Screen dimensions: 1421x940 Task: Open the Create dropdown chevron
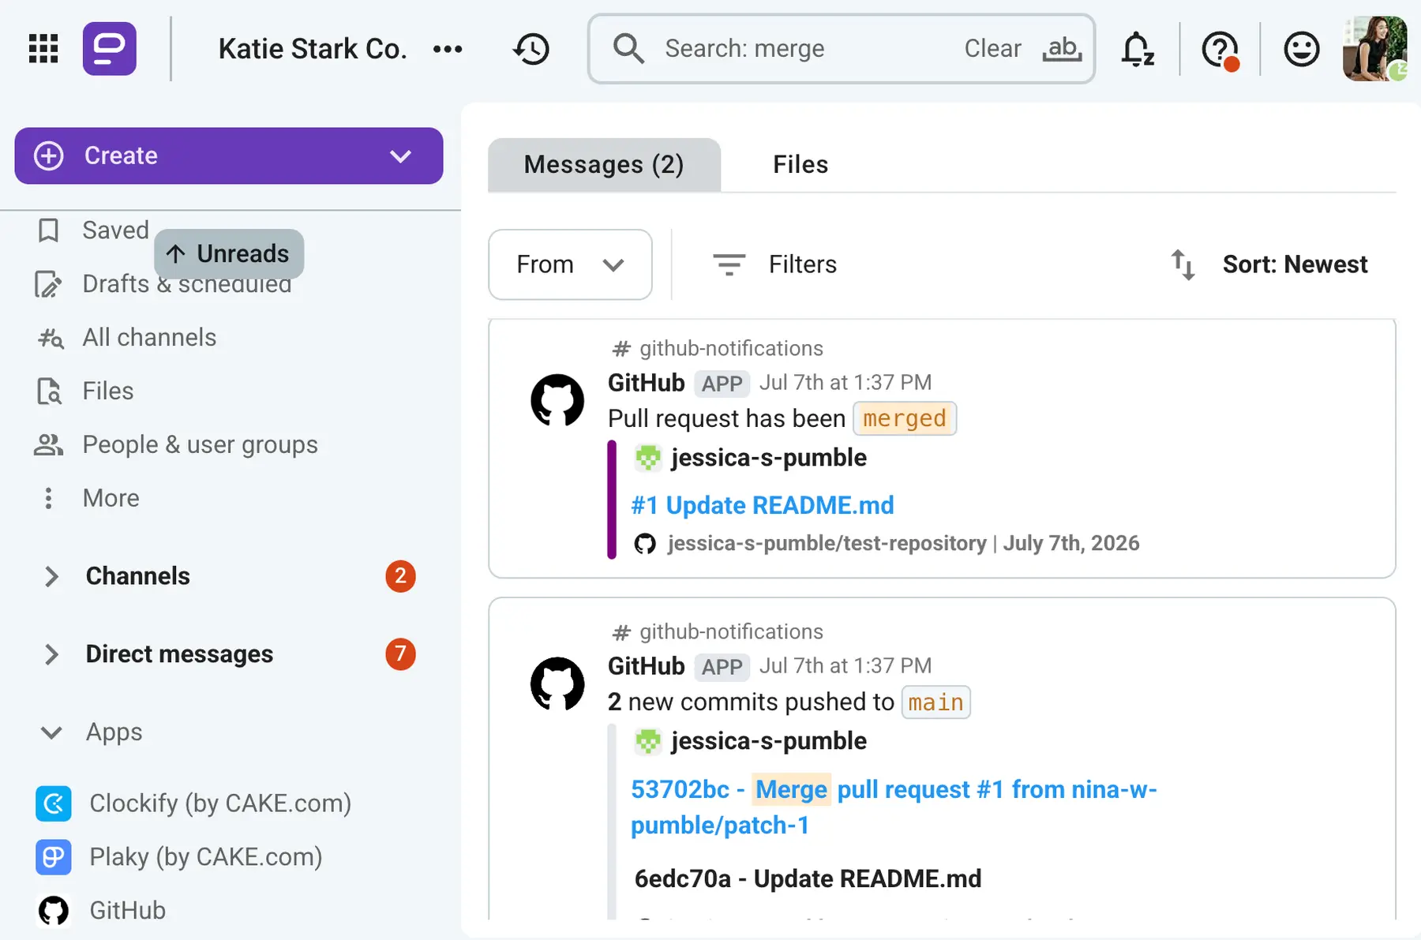(x=401, y=156)
